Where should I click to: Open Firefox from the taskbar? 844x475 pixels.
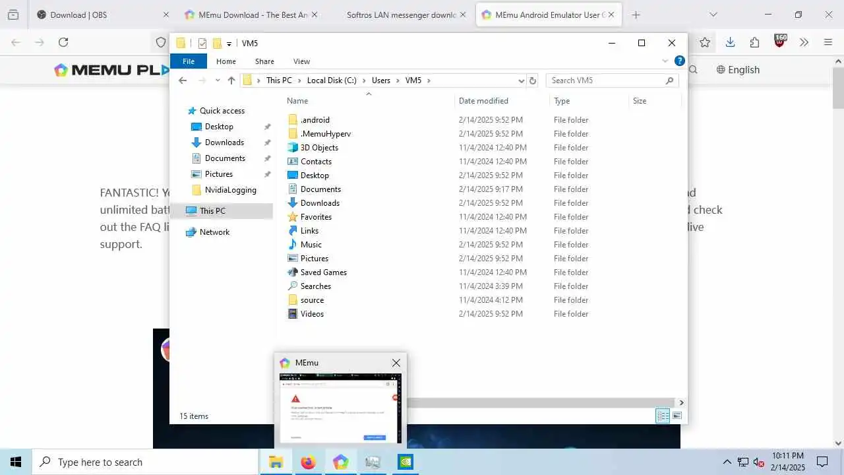(308, 462)
